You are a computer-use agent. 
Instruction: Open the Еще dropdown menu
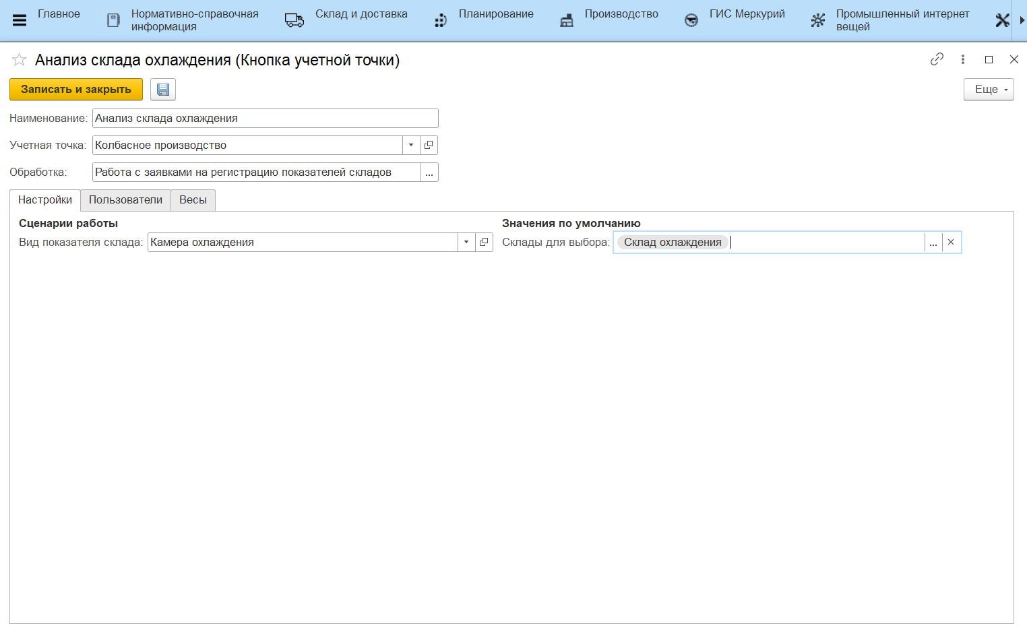pyautogui.click(x=988, y=90)
